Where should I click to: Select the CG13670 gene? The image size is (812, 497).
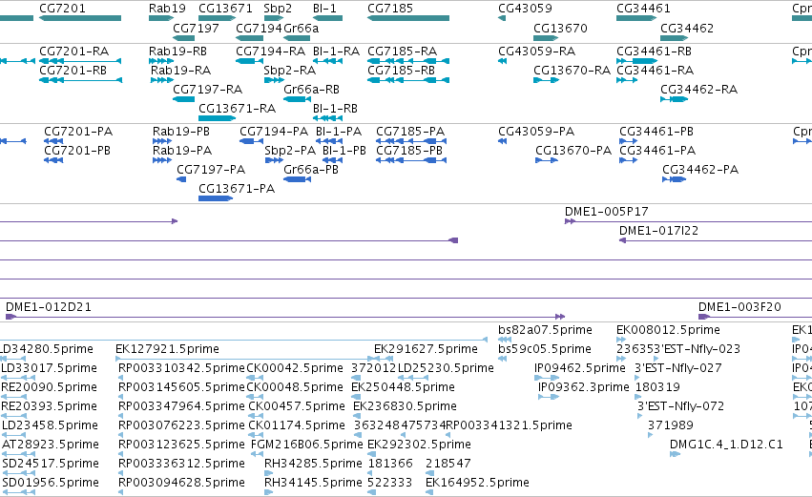click(546, 38)
